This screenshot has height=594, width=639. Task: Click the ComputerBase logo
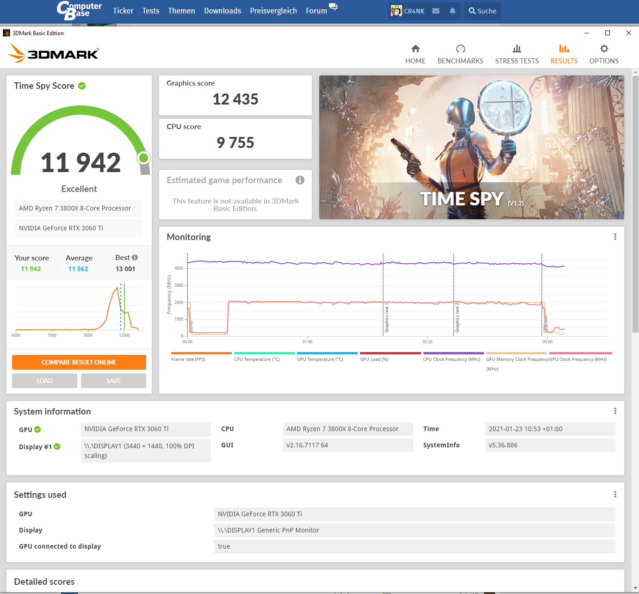point(79,11)
